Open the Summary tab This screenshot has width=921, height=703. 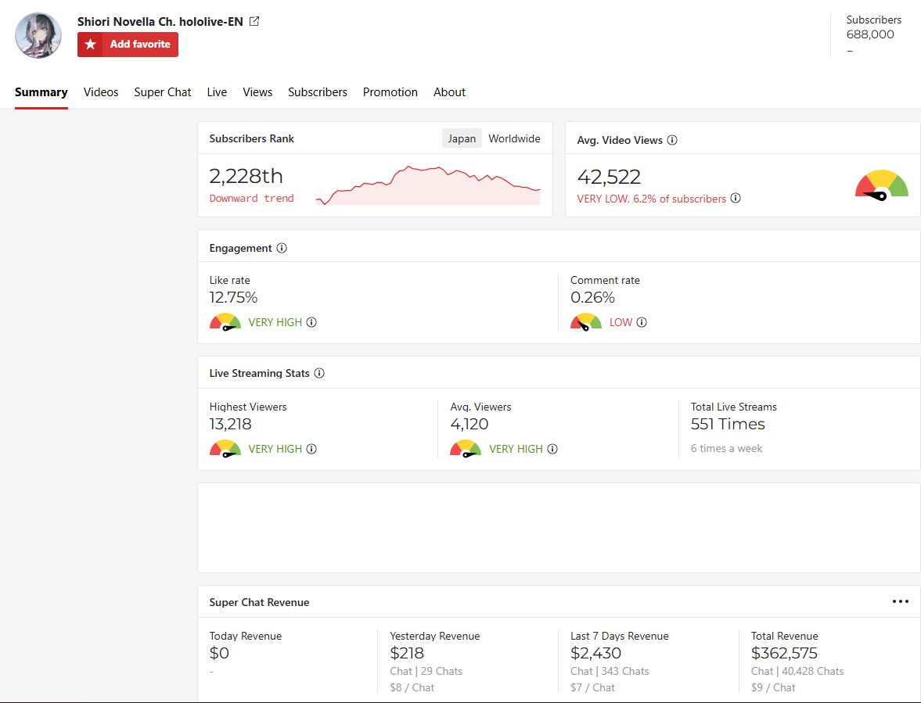coord(41,92)
